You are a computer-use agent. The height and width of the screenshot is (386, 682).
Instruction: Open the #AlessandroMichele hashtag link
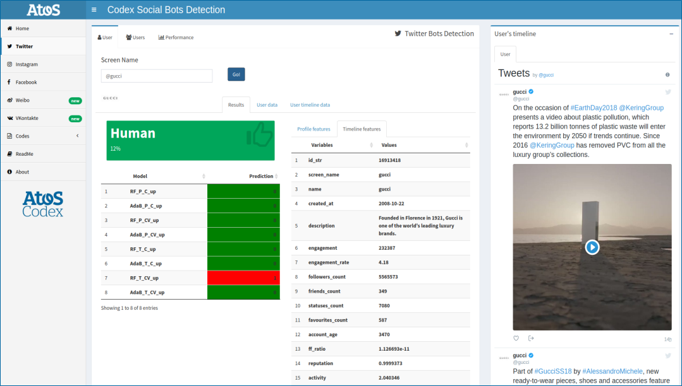612,371
